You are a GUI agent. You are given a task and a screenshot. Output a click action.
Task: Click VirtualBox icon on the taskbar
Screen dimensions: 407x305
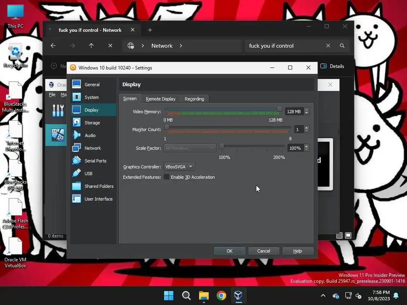(x=238, y=295)
